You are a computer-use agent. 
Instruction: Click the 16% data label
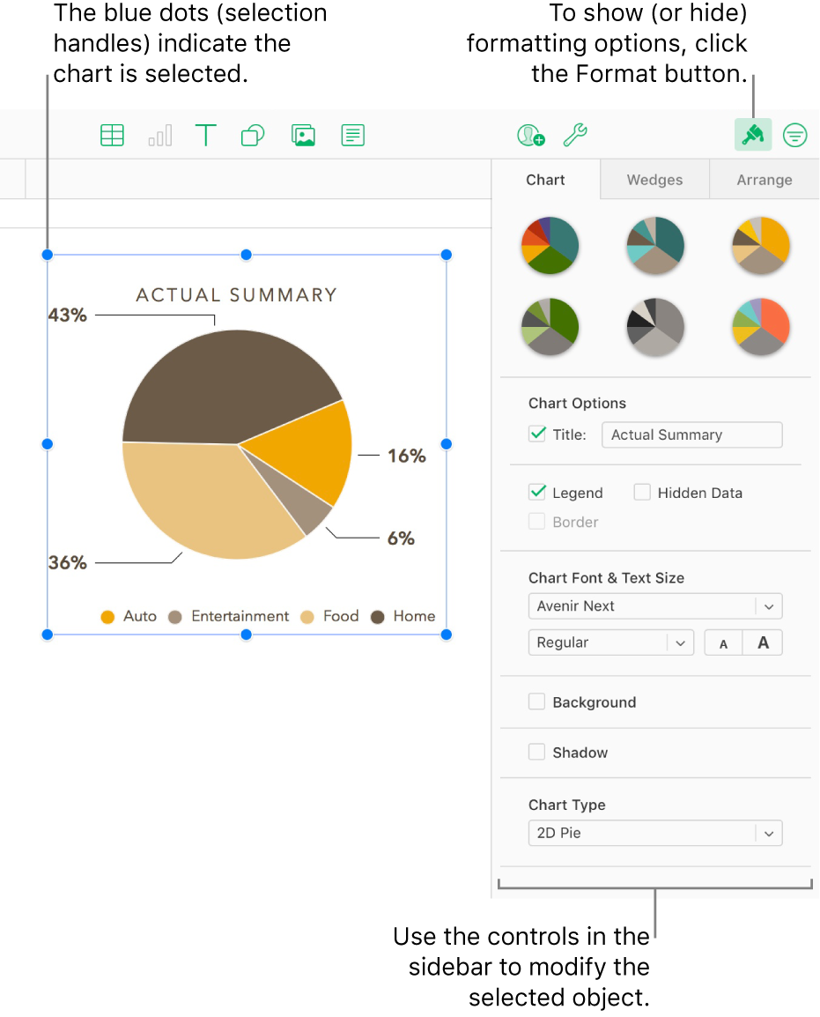click(406, 456)
